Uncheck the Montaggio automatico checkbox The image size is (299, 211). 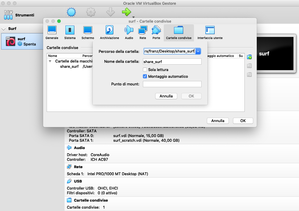(x=145, y=76)
